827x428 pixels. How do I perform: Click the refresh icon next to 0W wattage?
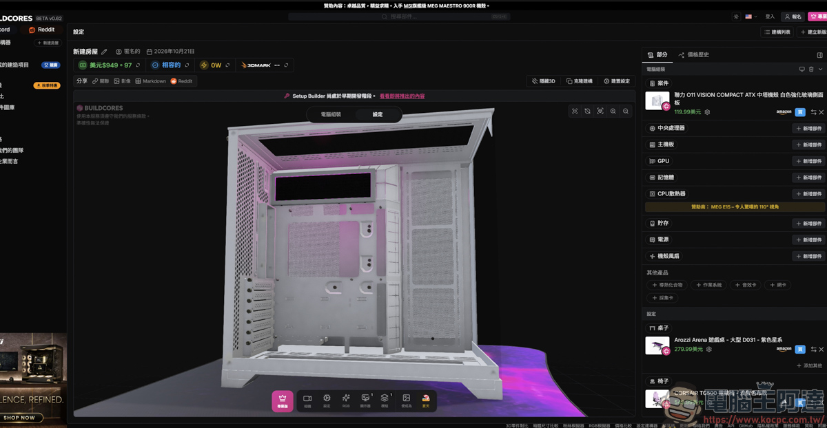[x=227, y=65]
